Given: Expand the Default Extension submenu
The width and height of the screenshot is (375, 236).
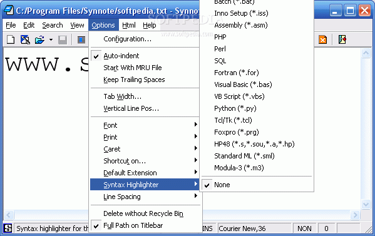Looking at the screenshot, I should tap(145, 173).
